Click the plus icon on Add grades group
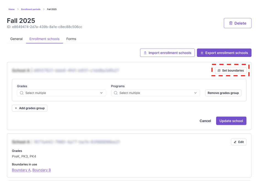This screenshot has width=258, height=181. 16,108
